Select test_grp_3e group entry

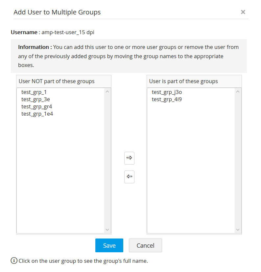pyautogui.click(x=36, y=100)
